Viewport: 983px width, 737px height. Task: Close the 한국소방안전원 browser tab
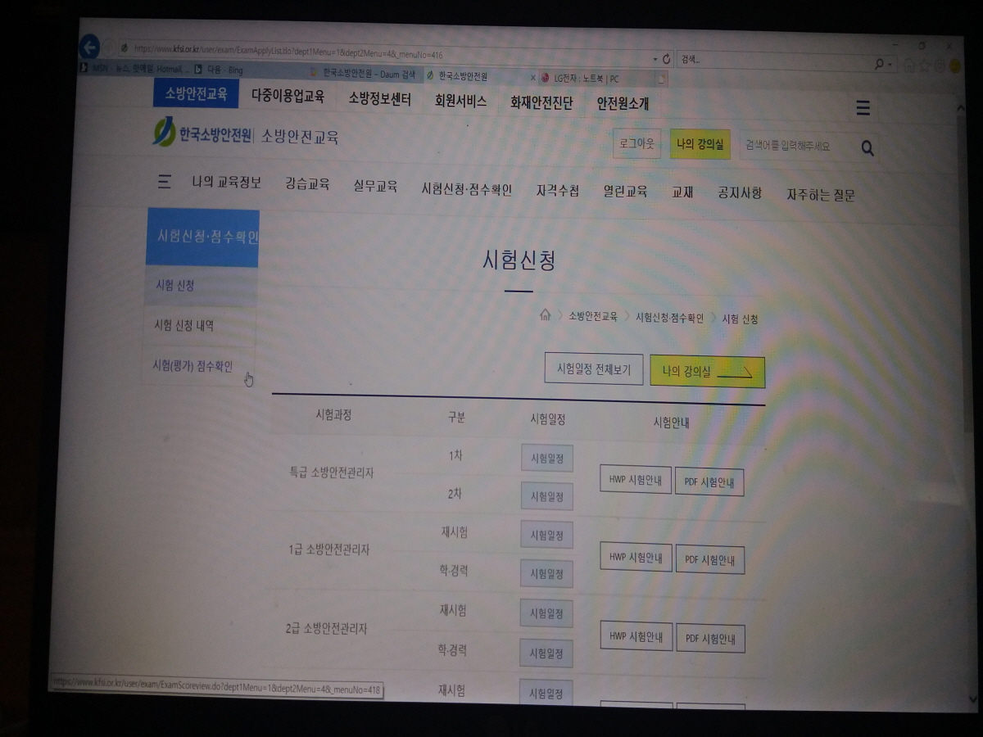coord(532,78)
